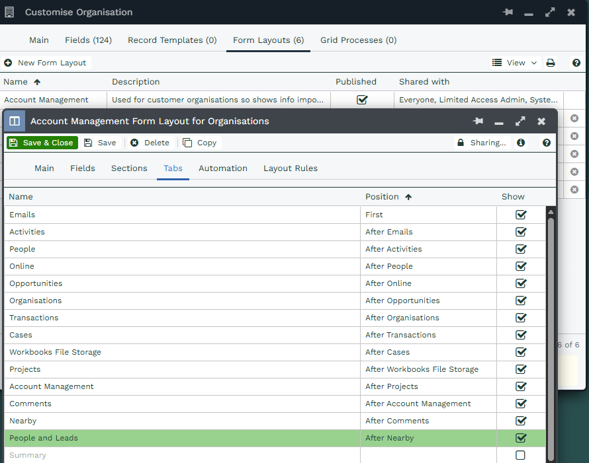The image size is (589, 463).
Task: Click the info icon beside Sharing
Action: 521,143
